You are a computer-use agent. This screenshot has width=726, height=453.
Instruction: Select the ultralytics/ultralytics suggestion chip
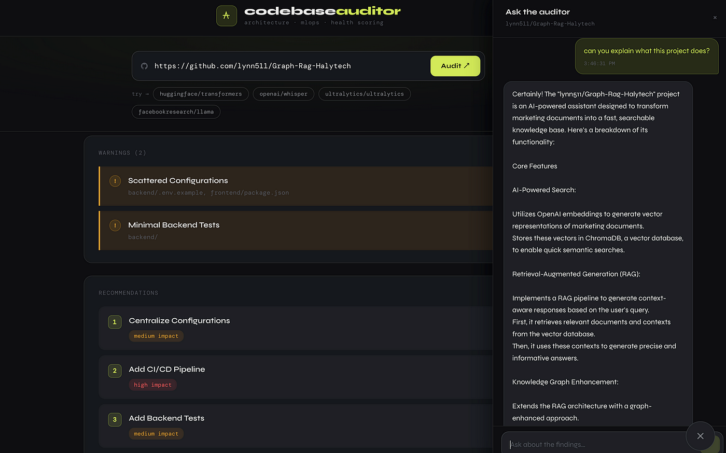(x=364, y=94)
